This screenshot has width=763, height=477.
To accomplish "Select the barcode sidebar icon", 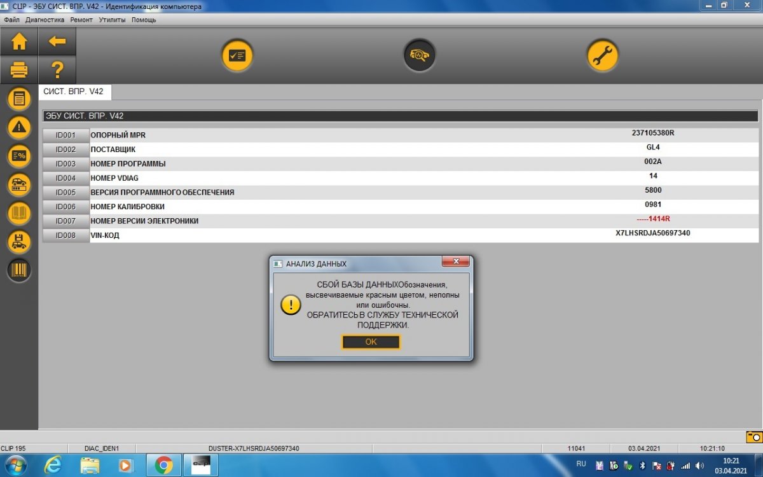I will (x=19, y=270).
